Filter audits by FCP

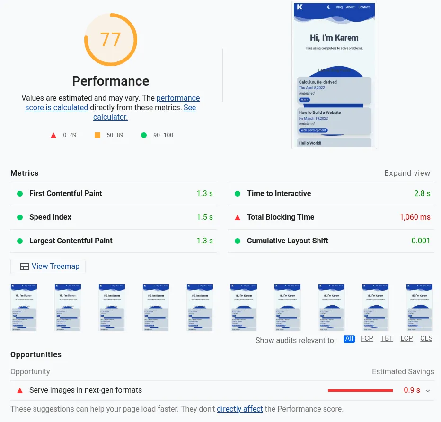(x=367, y=338)
